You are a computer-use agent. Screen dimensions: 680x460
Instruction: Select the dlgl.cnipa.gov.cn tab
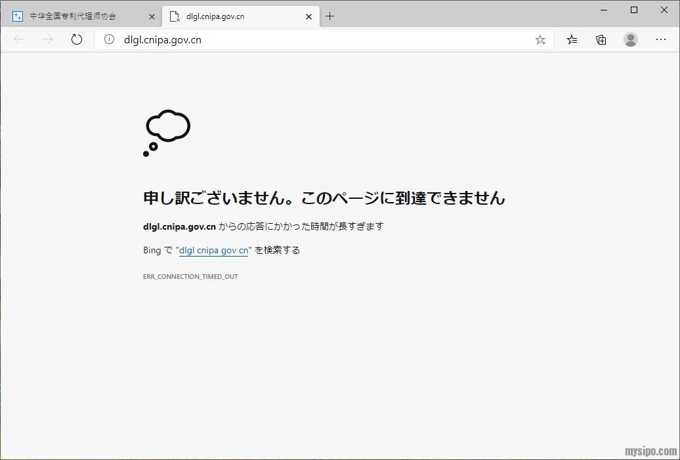point(230,16)
